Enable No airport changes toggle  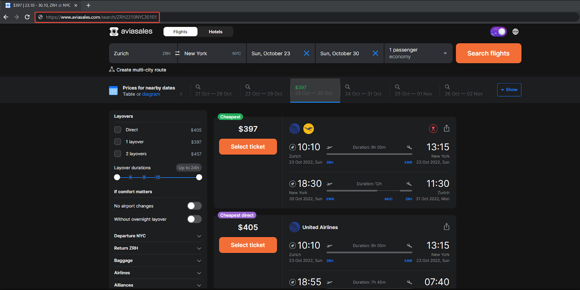tap(194, 206)
